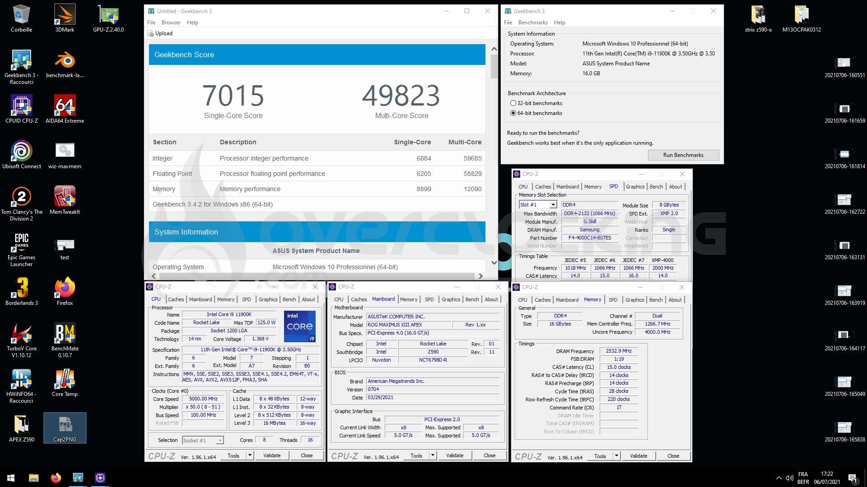Launch CPUID CPU-Z desktop shortcut
Viewport: 867px width, 487px height.
click(21, 109)
